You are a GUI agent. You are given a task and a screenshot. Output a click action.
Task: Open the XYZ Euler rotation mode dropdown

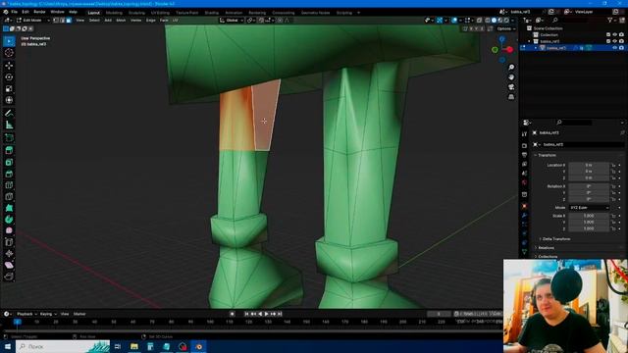pyautogui.click(x=589, y=208)
